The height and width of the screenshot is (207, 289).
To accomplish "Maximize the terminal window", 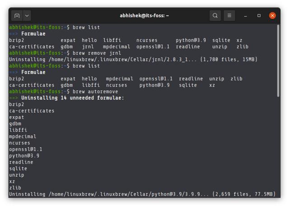I will [x=259, y=15].
